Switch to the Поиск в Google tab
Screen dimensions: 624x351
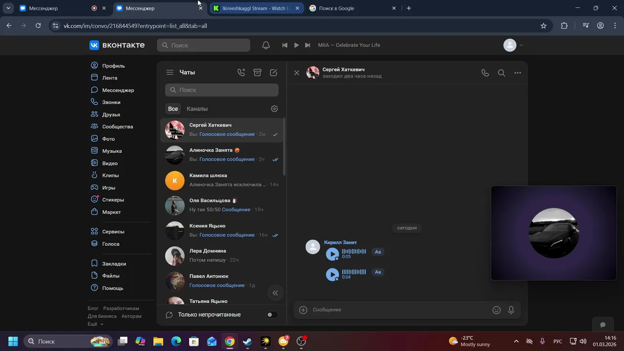(352, 8)
